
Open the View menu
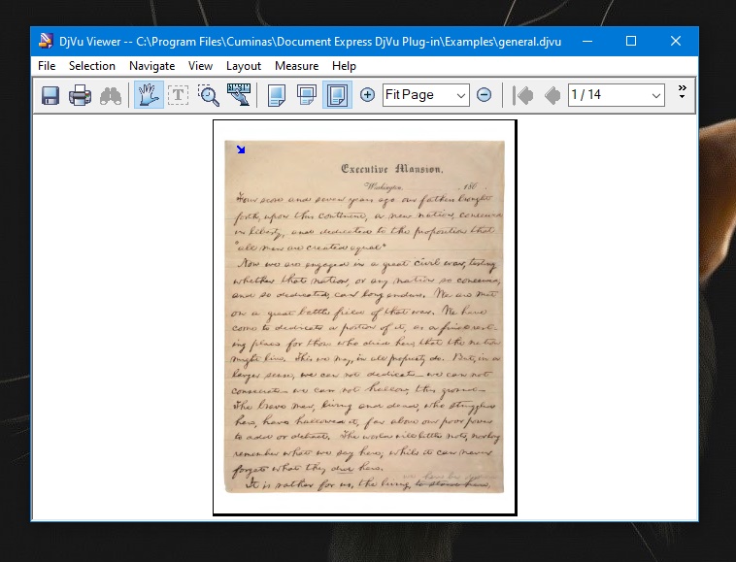click(200, 66)
